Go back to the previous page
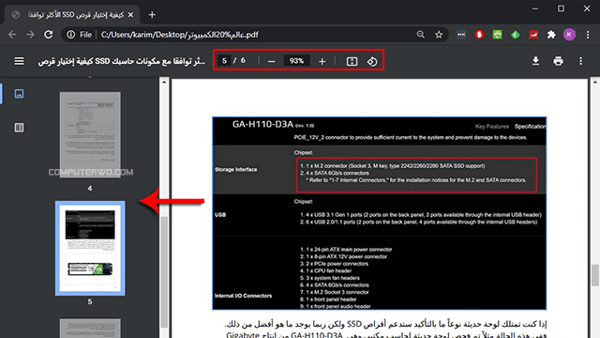600x338 pixels. (x=12, y=35)
